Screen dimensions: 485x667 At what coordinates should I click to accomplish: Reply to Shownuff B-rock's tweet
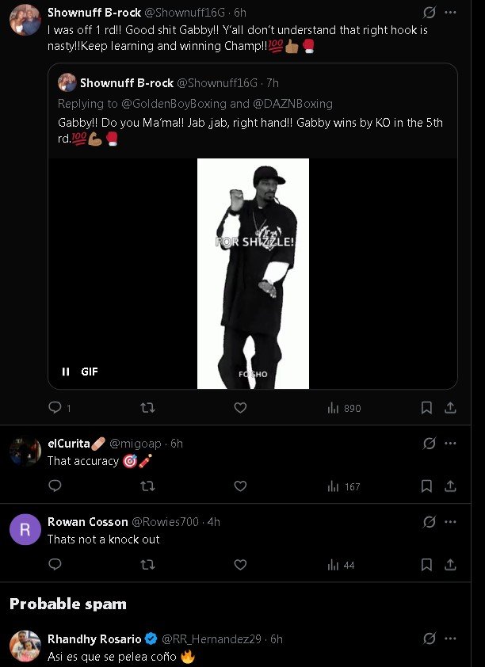pos(55,408)
